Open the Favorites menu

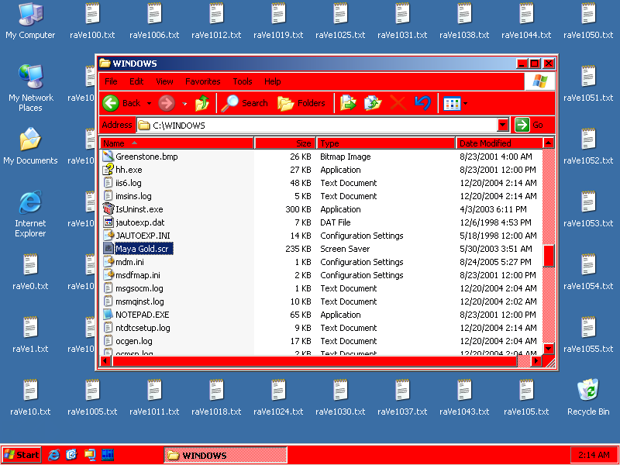pos(202,81)
